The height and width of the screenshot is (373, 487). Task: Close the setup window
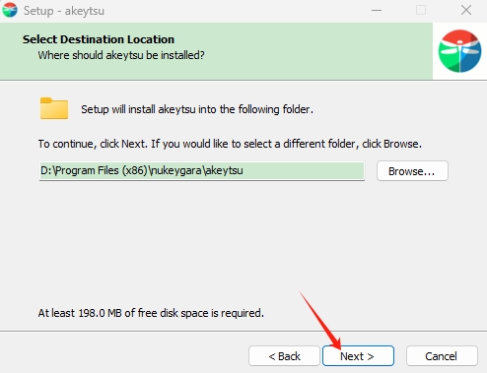tap(466, 10)
